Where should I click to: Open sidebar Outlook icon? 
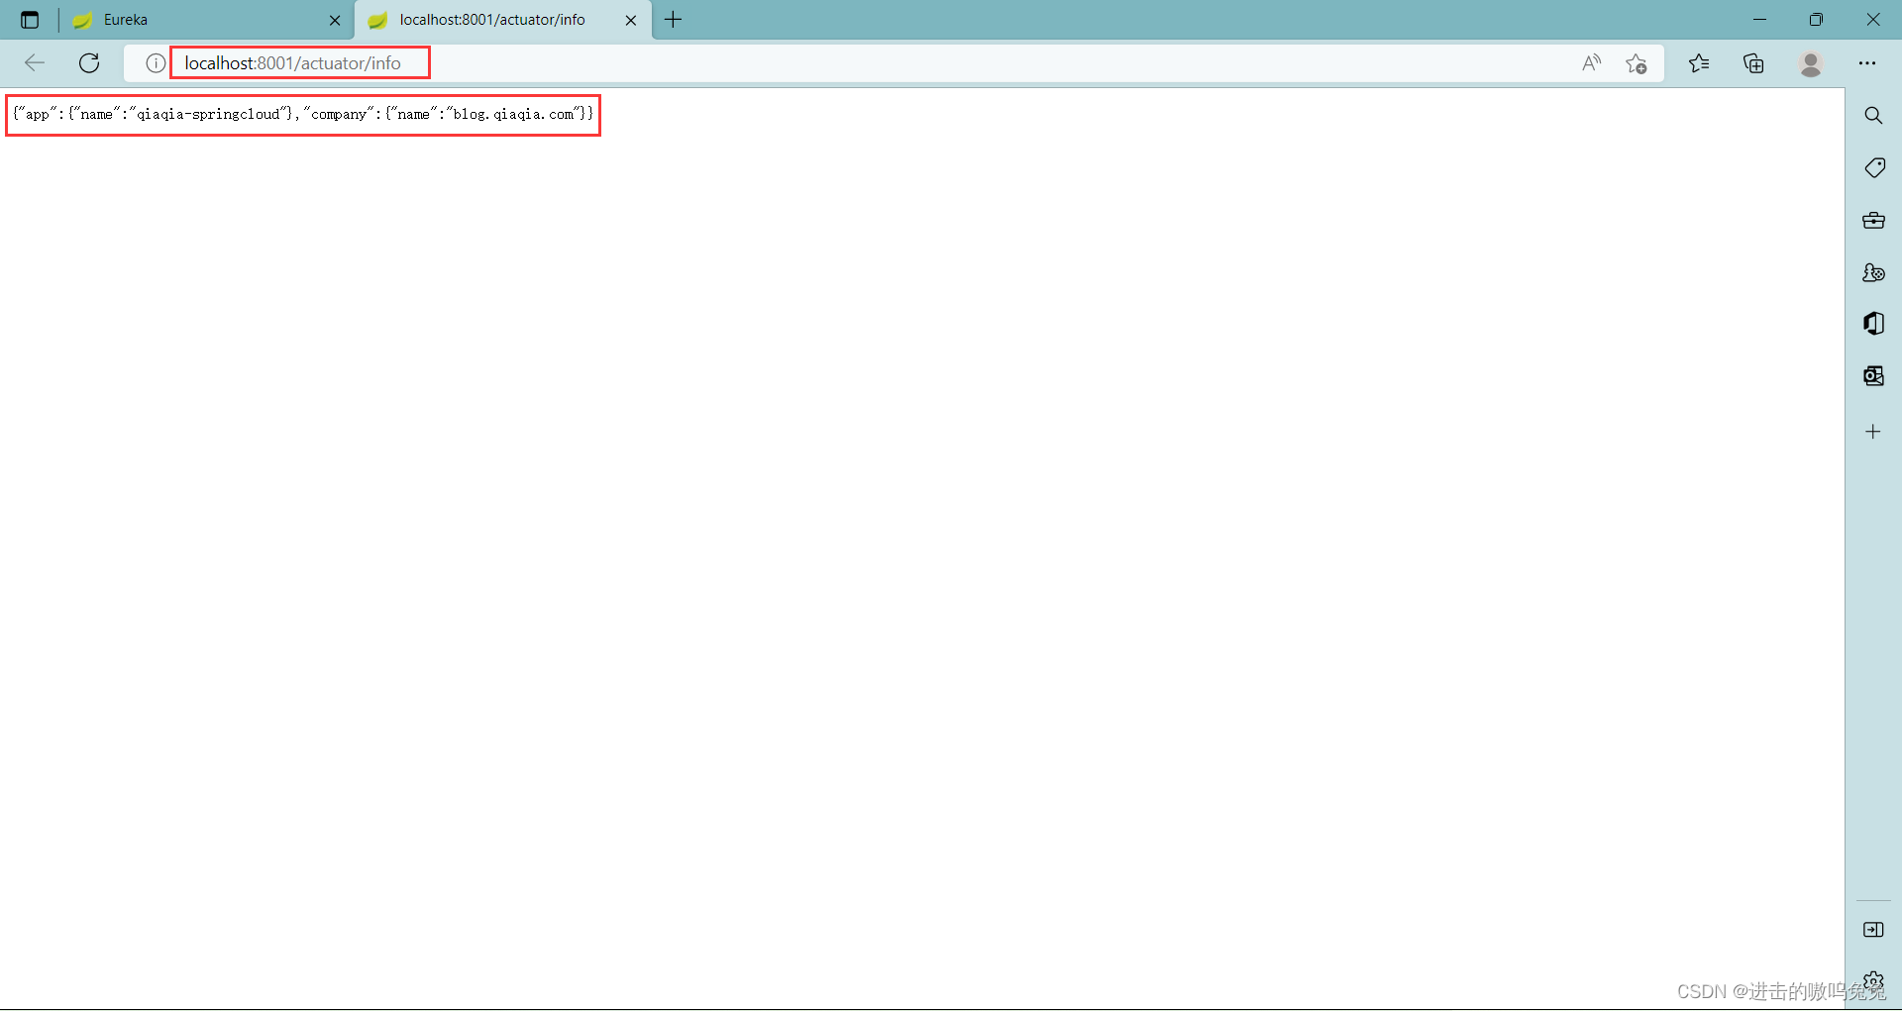click(x=1873, y=376)
